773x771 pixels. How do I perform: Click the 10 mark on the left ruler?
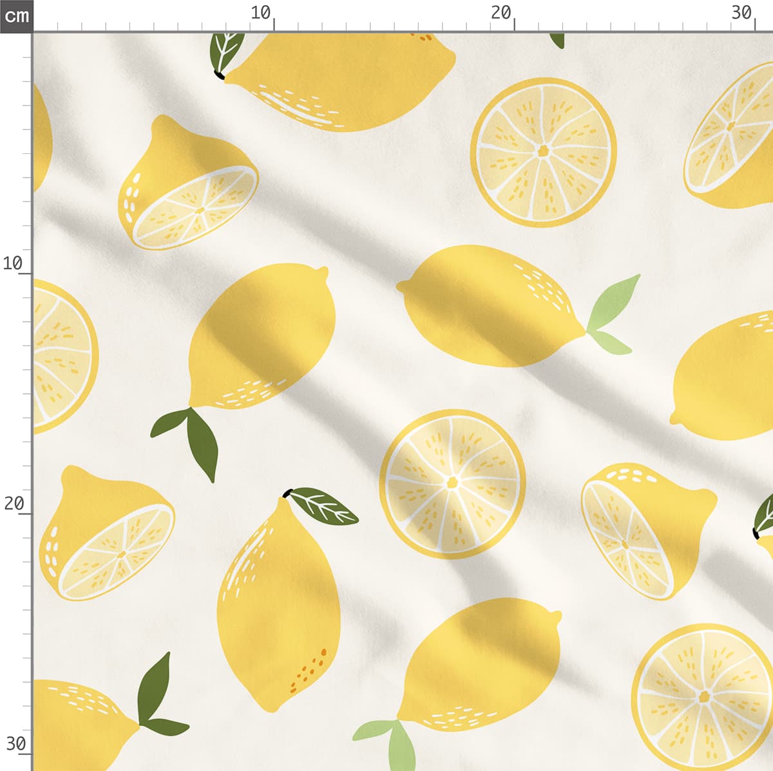point(13,263)
